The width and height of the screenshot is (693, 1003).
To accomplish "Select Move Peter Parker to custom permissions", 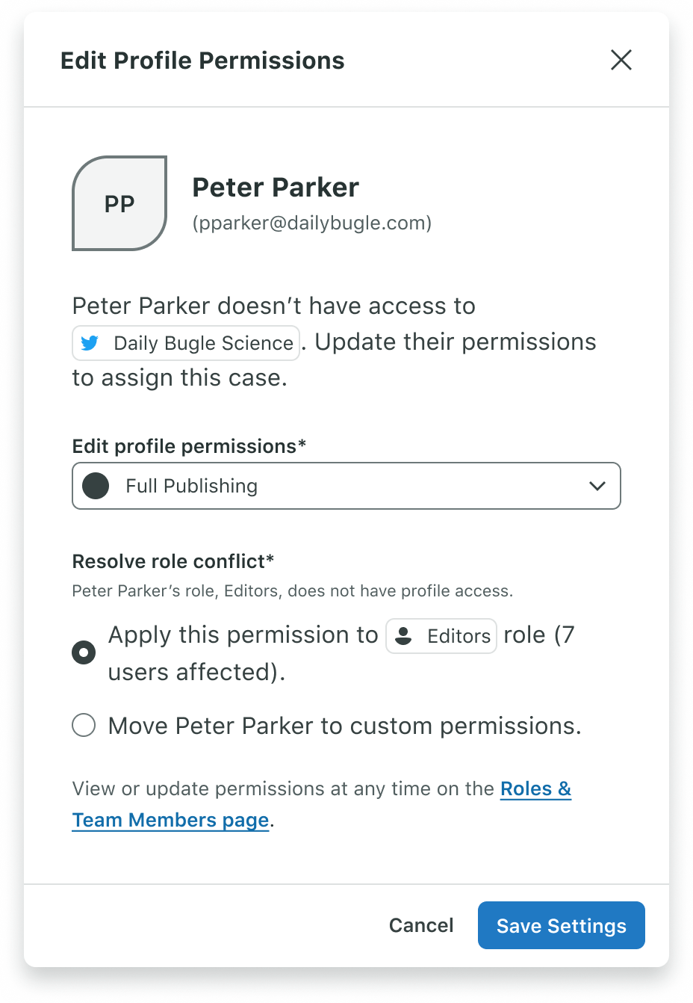I will pyautogui.click(x=84, y=725).
